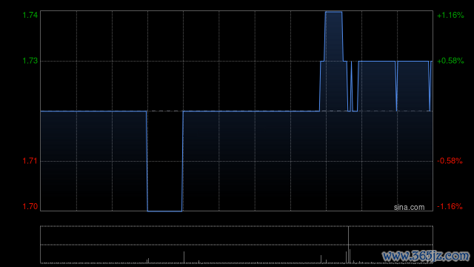Viewport: 474px width, 267px height.
Task: Click the -0.58% percentage label
Action: pos(450,161)
